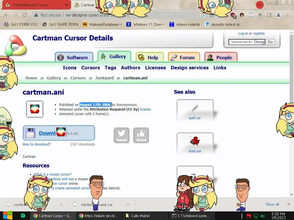This screenshot has height=220, width=294.
Task: Open the license link
Action: coord(146,109)
